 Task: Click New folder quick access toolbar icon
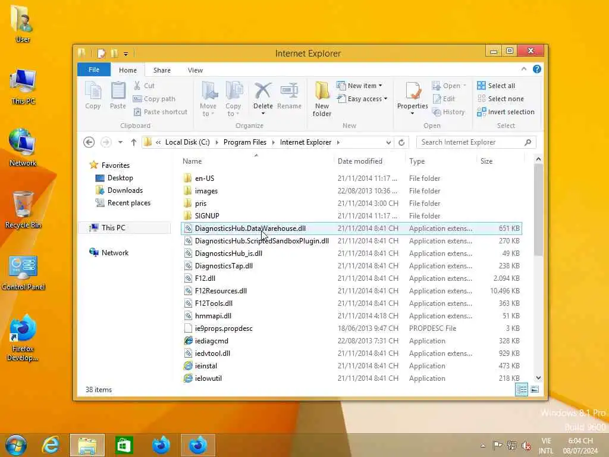pos(114,53)
